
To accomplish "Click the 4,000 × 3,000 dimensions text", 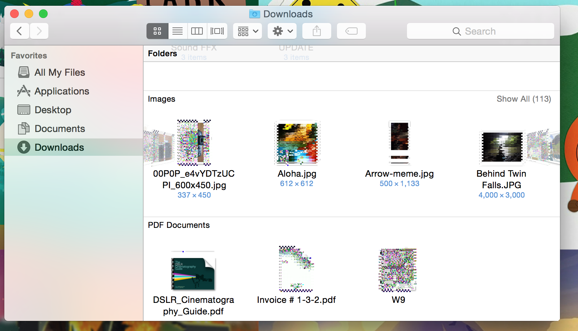I will pos(502,195).
